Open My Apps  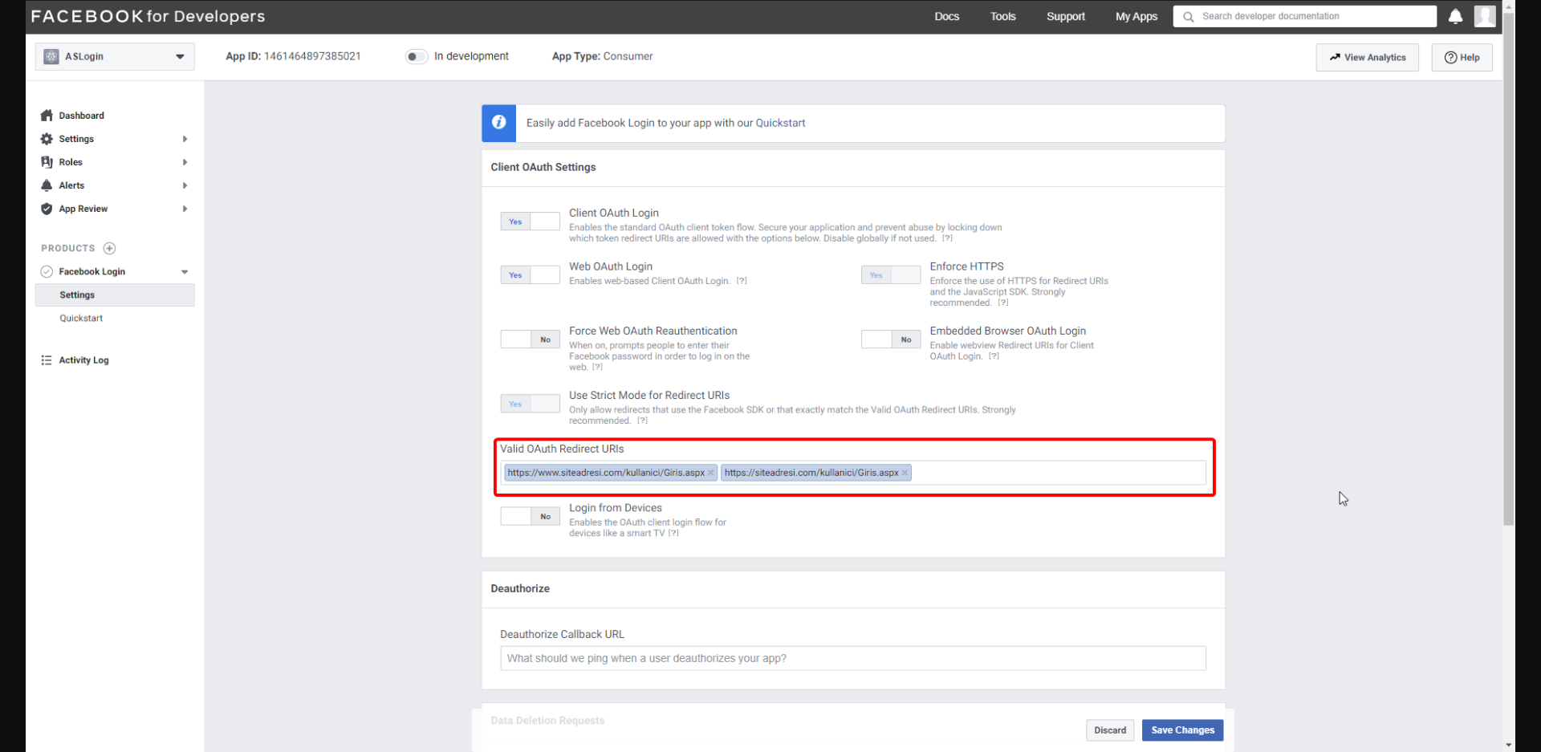(x=1136, y=16)
